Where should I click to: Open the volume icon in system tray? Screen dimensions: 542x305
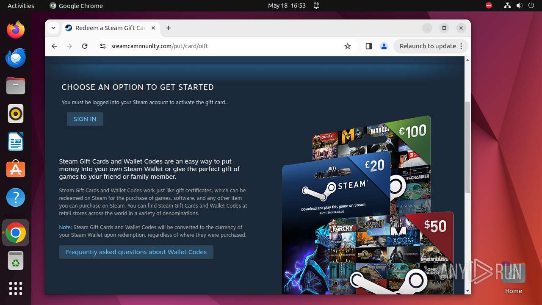[x=519, y=6]
